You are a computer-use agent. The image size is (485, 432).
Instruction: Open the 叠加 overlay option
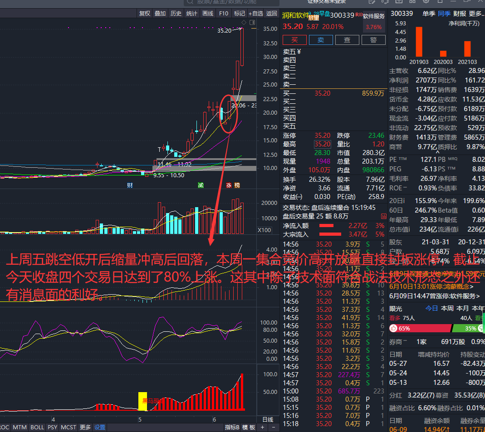160,13
